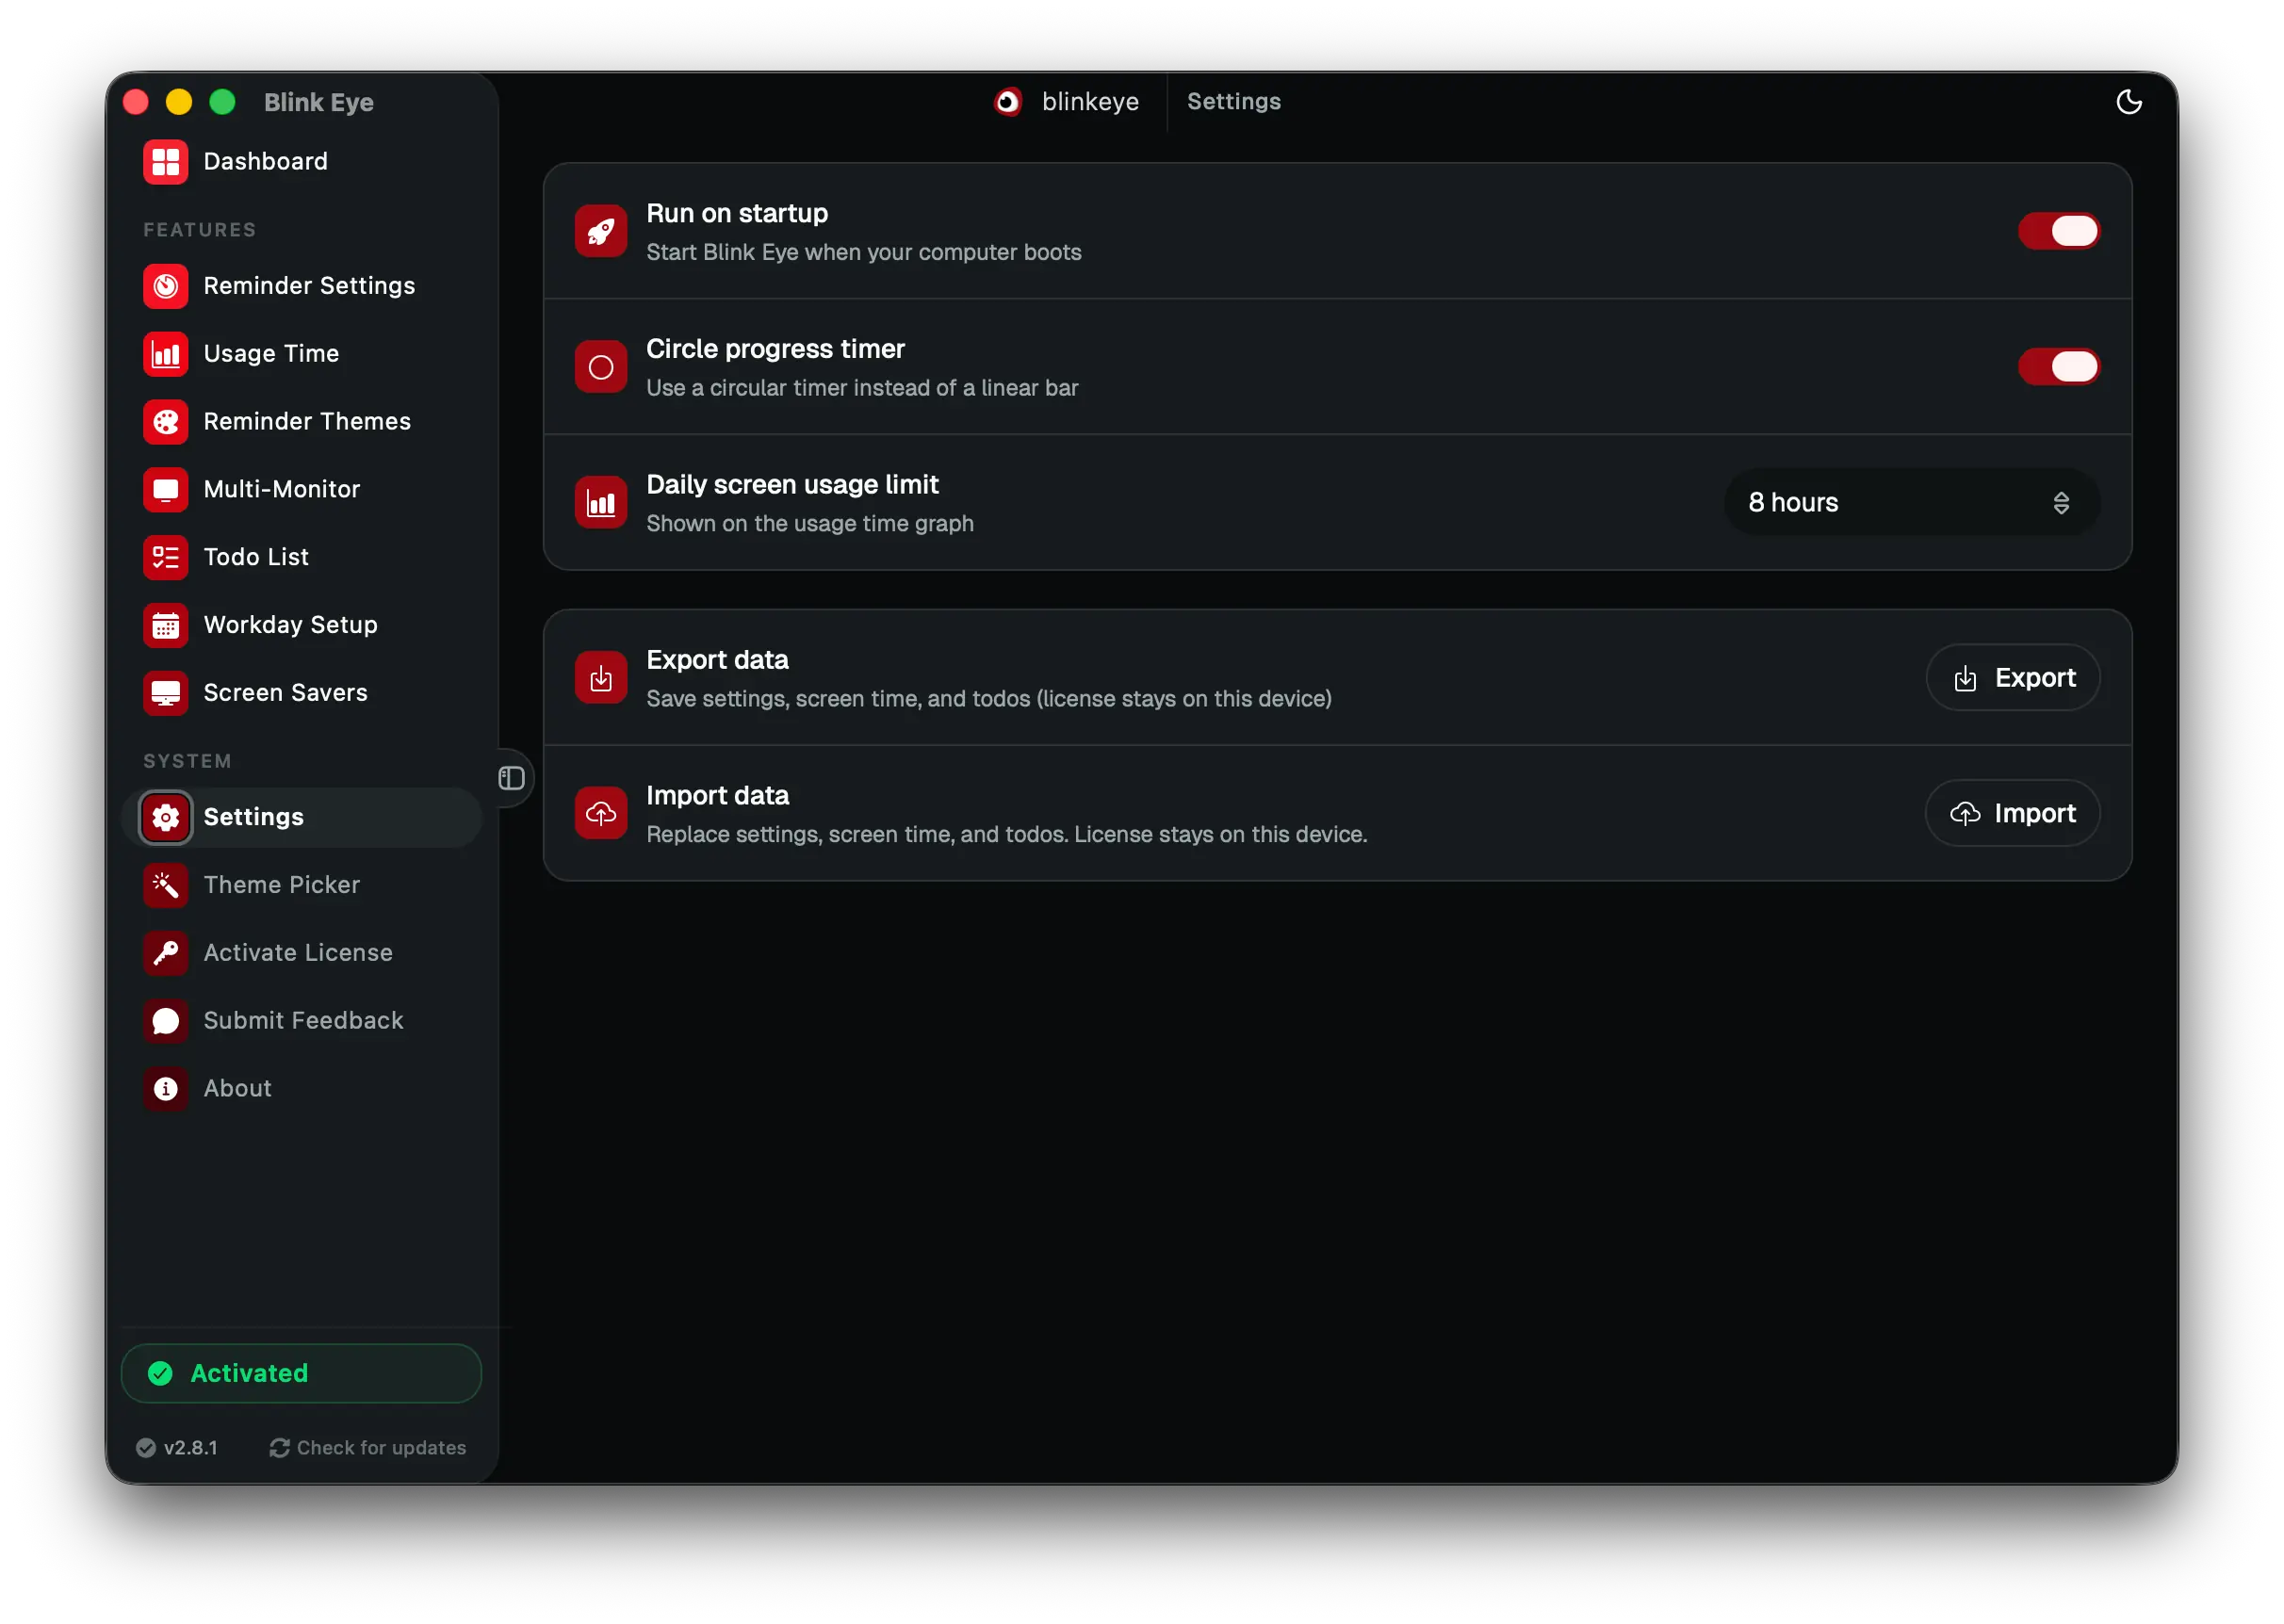Click the Activate License key icon
The height and width of the screenshot is (1624, 2284).
coord(166,954)
